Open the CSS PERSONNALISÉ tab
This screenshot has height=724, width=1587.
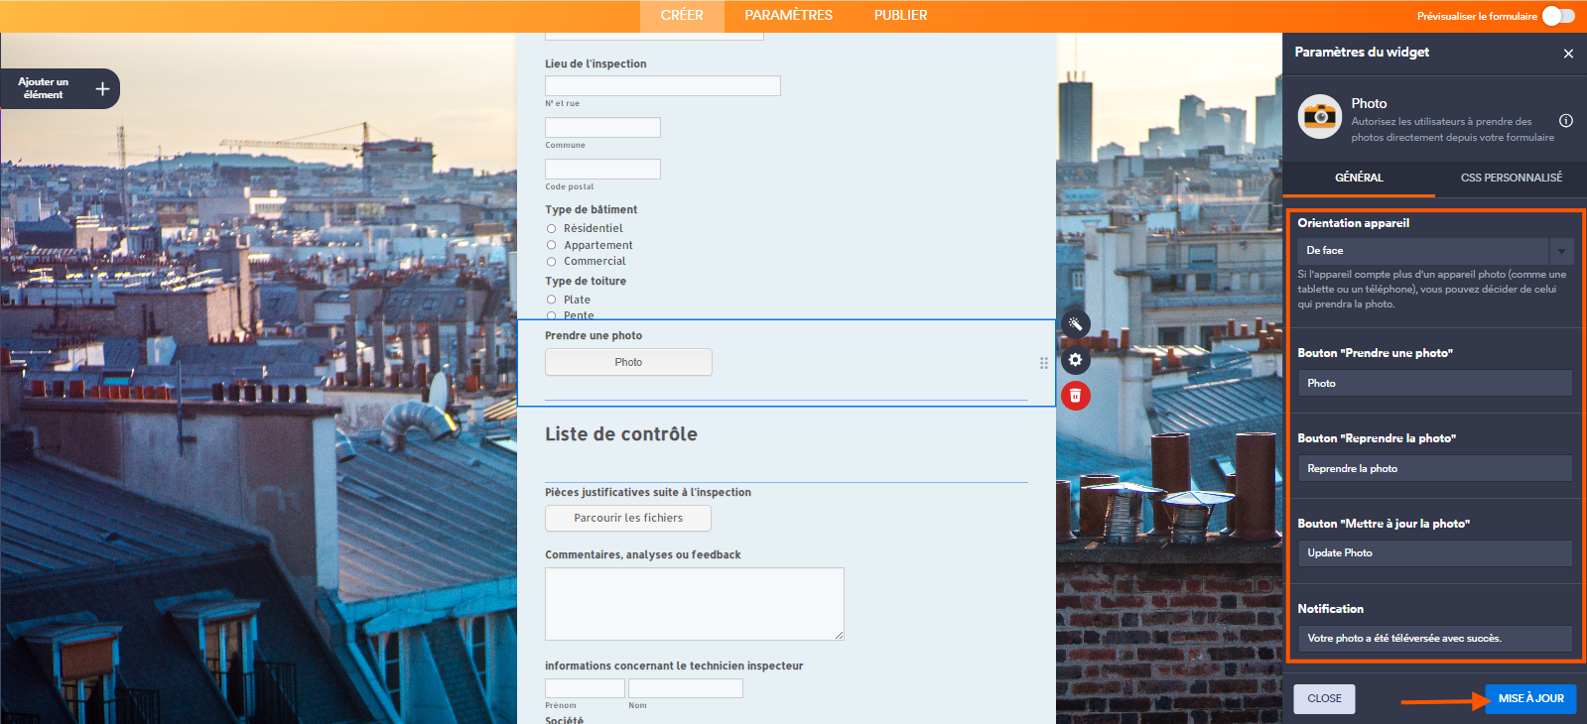click(1512, 178)
